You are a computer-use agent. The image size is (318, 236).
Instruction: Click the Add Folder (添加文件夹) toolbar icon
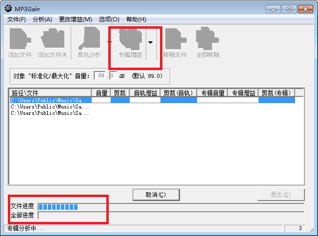click(53, 38)
